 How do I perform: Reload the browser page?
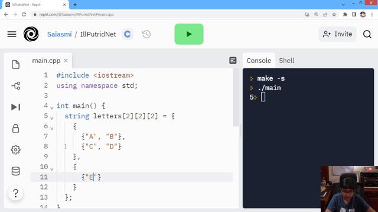click(24, 14)
